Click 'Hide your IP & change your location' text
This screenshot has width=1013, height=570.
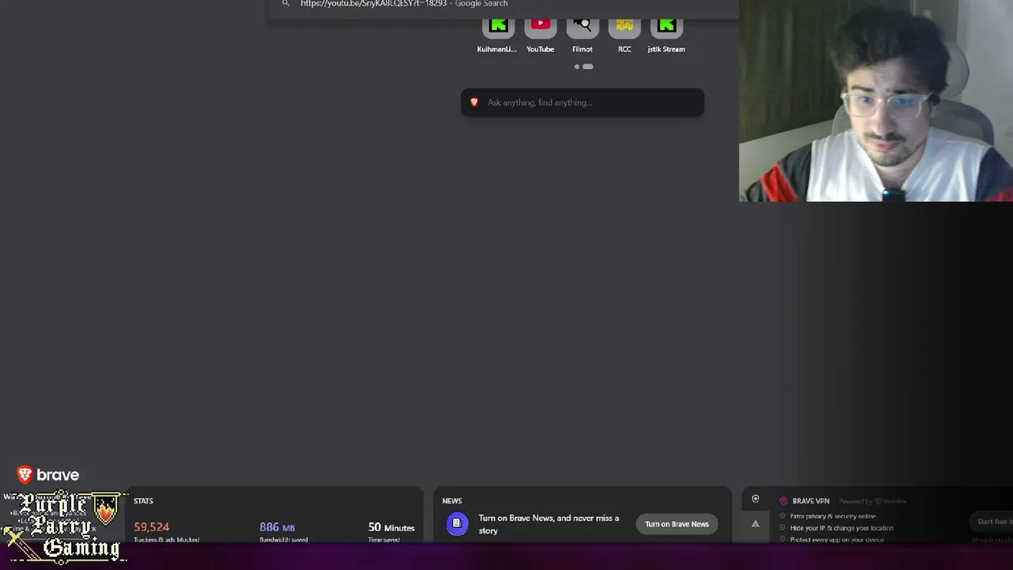click(841, 528)
